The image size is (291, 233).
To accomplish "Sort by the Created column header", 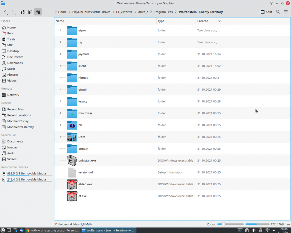I will 209,21.
